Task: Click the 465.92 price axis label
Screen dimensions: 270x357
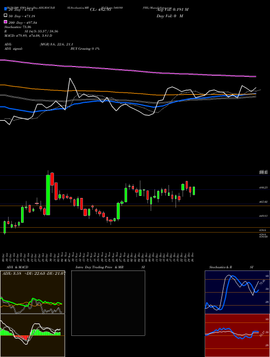Action: tap(264, 202)
